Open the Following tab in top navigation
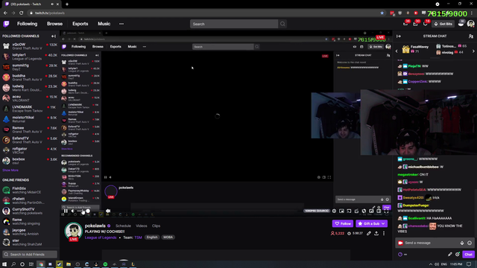This screenshot has height=268, width=477. [27, 24]
